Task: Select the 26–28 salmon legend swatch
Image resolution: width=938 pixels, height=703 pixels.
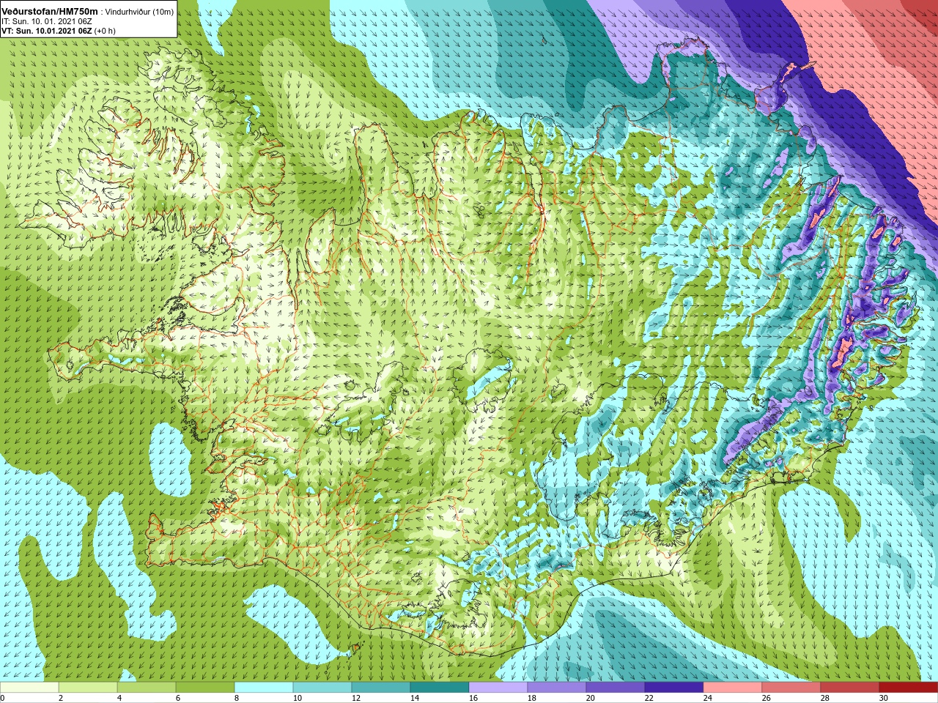Action: (x=791, y=688)
